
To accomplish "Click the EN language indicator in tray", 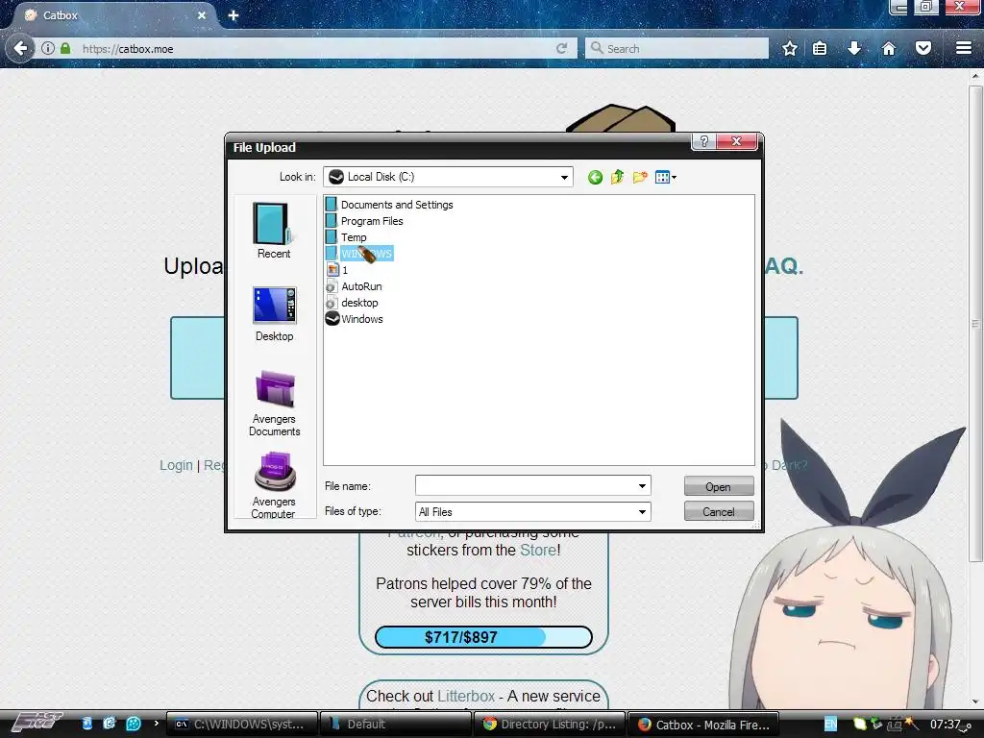I will coord(830,725).
